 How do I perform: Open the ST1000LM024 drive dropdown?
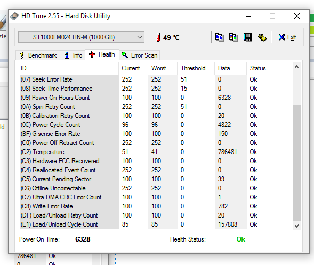(81, 37)
